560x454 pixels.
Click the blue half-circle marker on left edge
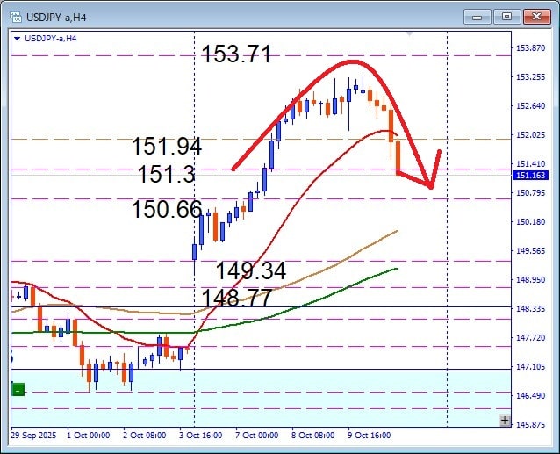click(x=11, y=357)
